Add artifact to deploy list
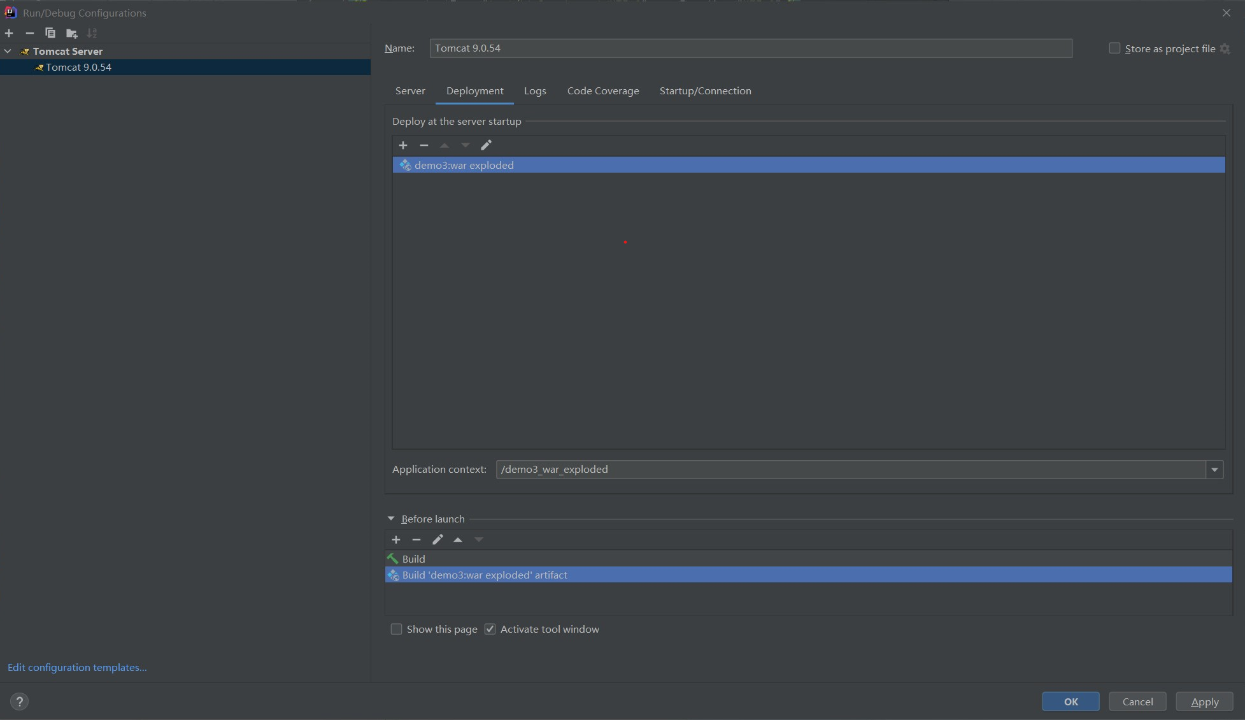Screen dimensions: 1245x720 [403, 145]
